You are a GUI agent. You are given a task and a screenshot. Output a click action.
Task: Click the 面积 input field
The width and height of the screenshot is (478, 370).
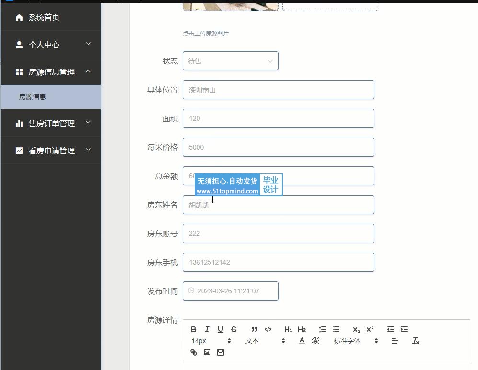279,118
